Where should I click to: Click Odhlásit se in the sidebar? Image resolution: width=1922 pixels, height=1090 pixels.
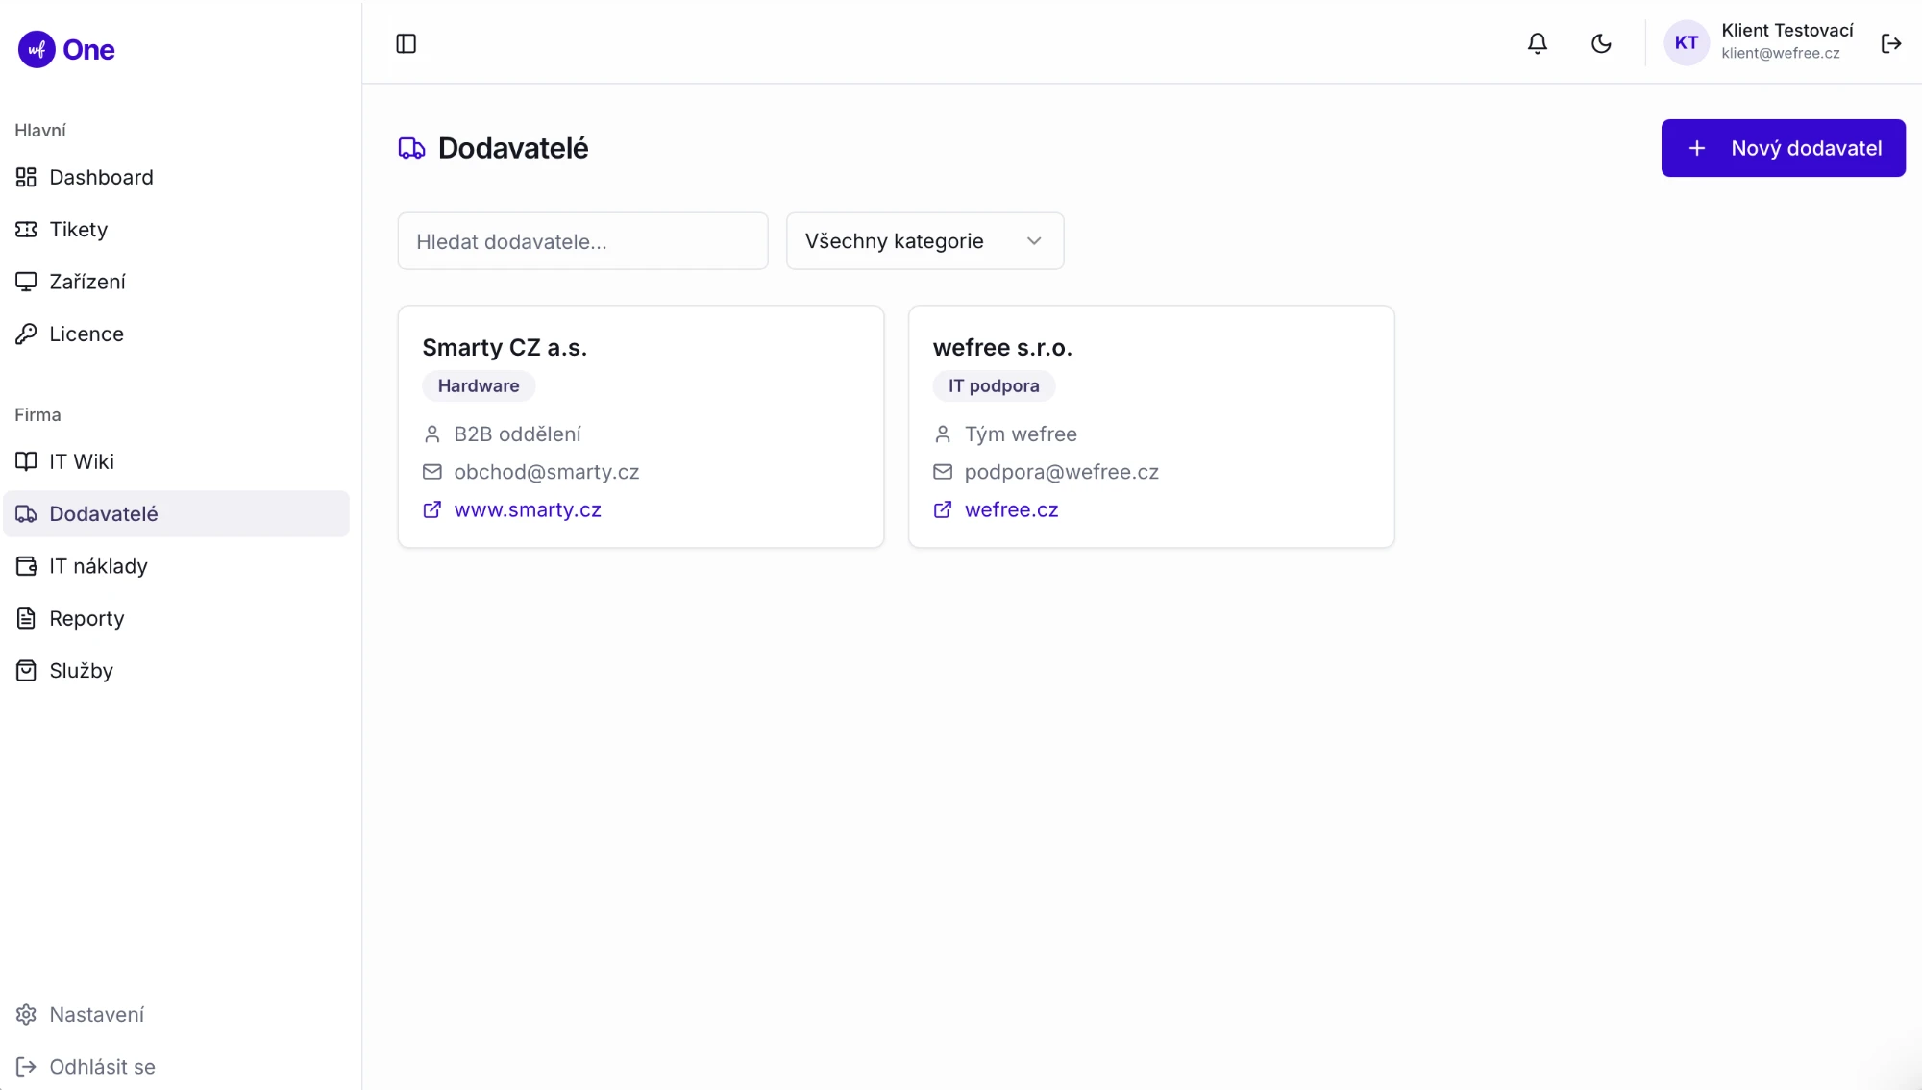point(177,1067)
